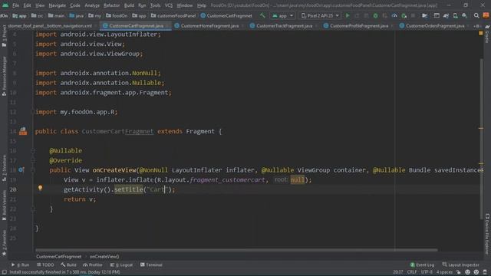
Task: Open the Build menu
Action: click(x=129, y=5)
